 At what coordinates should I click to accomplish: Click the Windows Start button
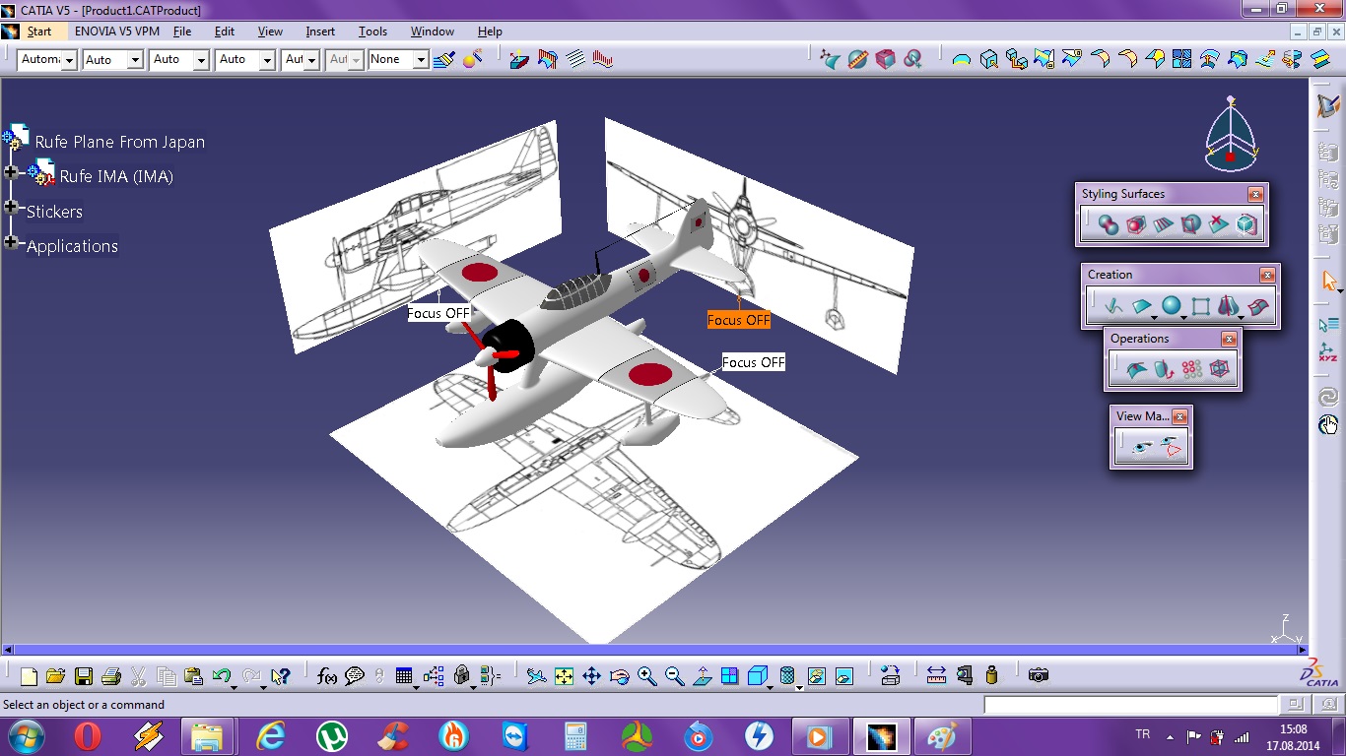click(25, 735)
